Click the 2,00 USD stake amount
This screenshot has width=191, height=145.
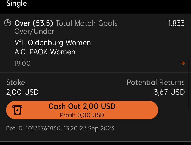tap(22, 92)
